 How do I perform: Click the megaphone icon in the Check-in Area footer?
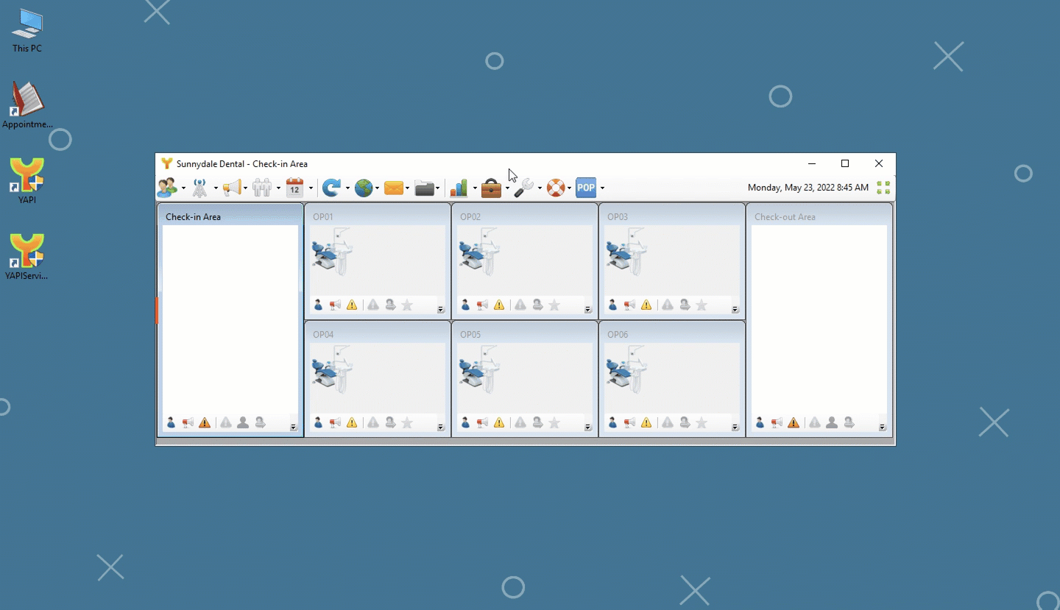[x=188, y=422]
